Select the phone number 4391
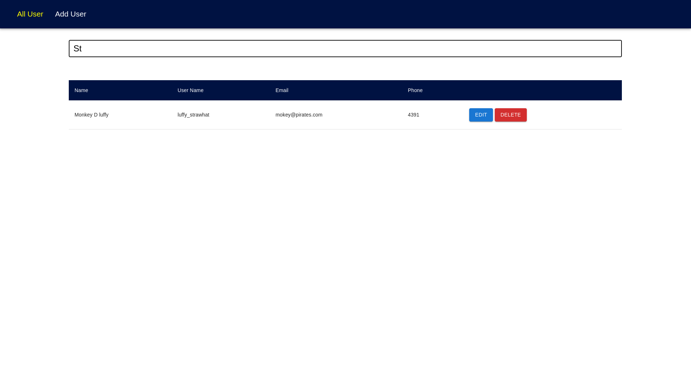The height and width of the screenshot is (388, 691). 413,115
